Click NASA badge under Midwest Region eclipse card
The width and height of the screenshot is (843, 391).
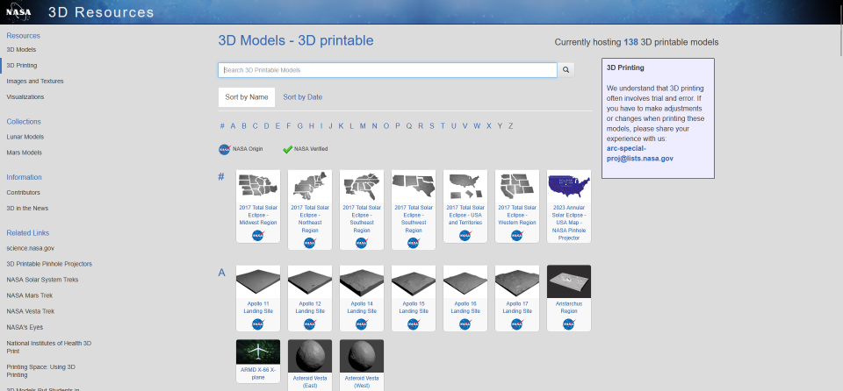pos(258,235)
